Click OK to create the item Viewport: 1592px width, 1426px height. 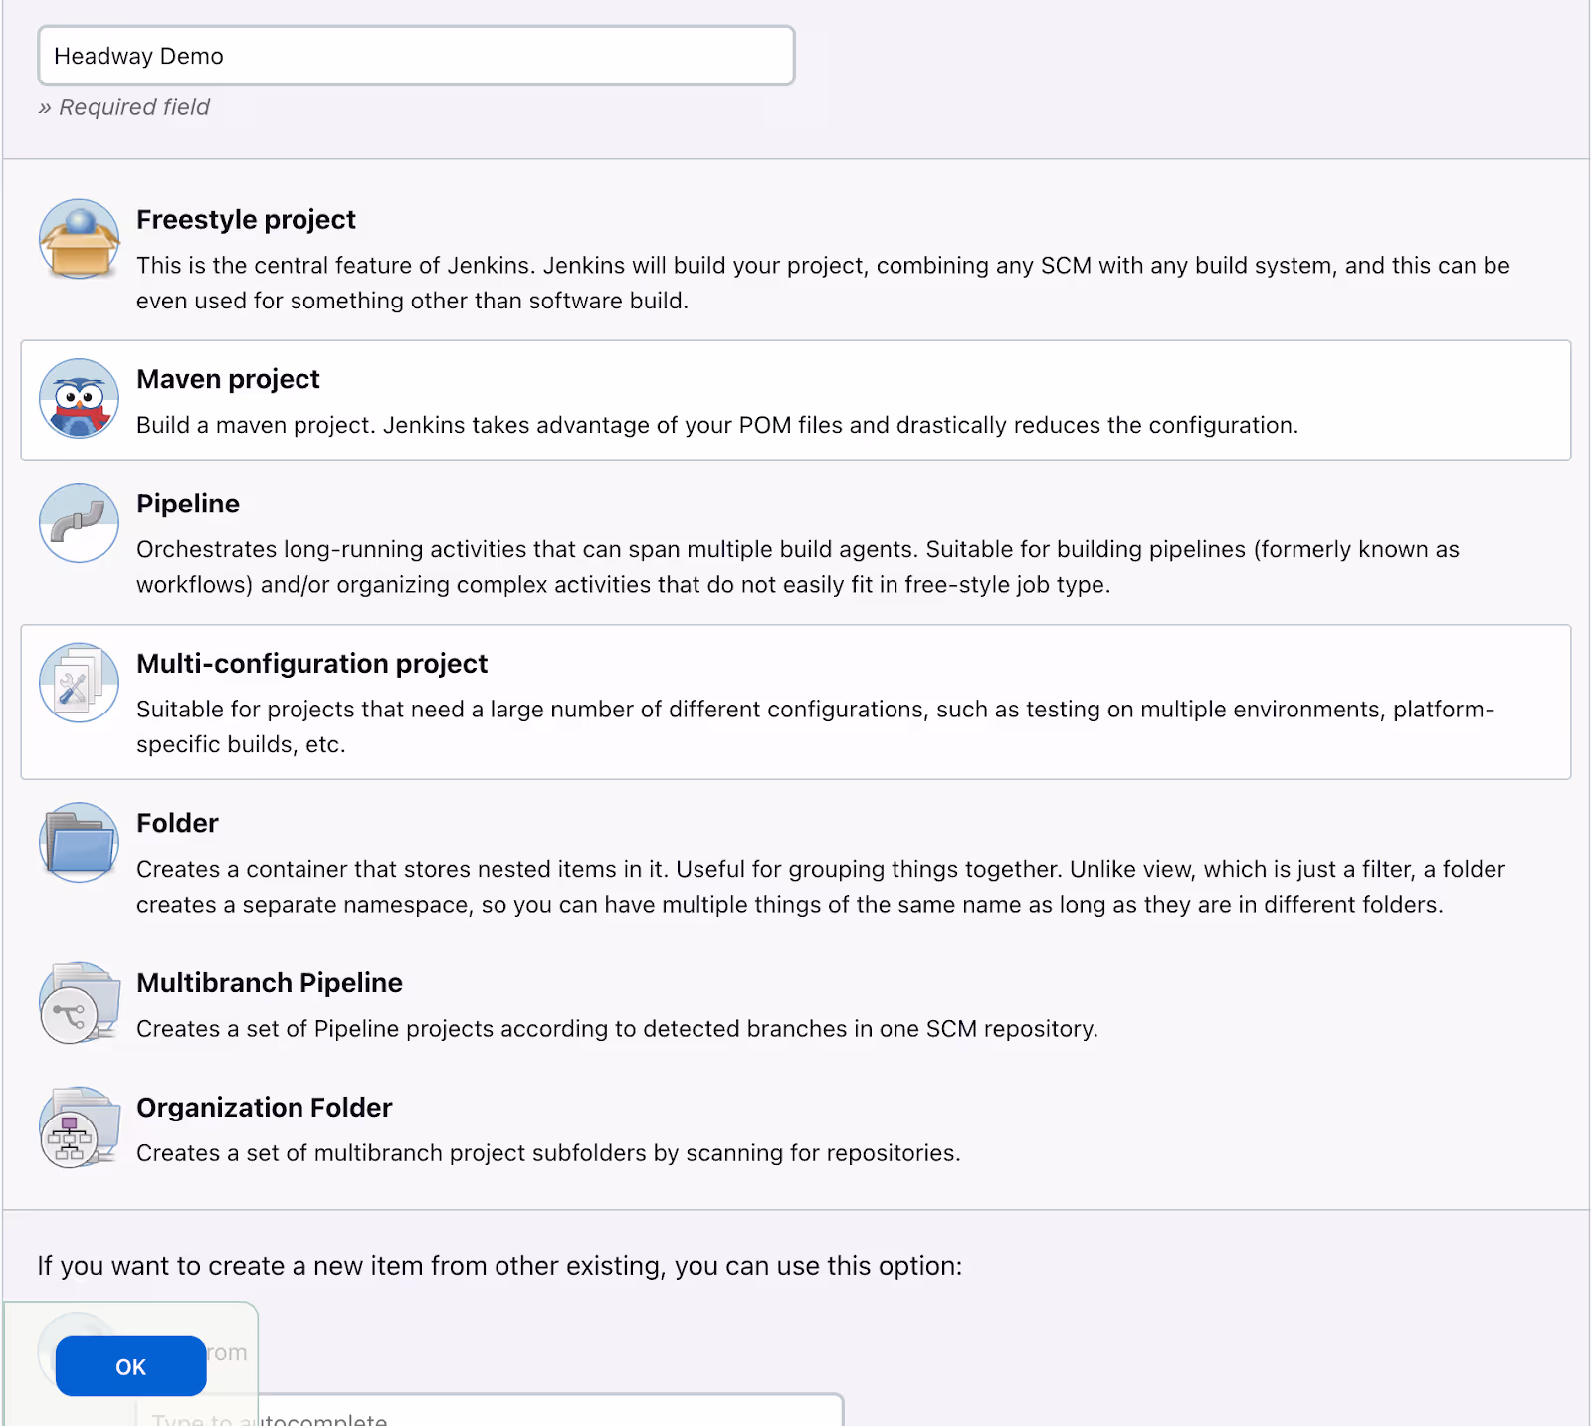(131, 1366)
